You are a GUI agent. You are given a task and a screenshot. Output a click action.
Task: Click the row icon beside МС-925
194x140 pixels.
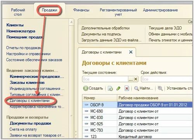(x=86, y=124)
